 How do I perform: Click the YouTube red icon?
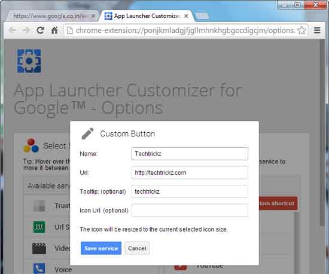click(x=180, y=267)
